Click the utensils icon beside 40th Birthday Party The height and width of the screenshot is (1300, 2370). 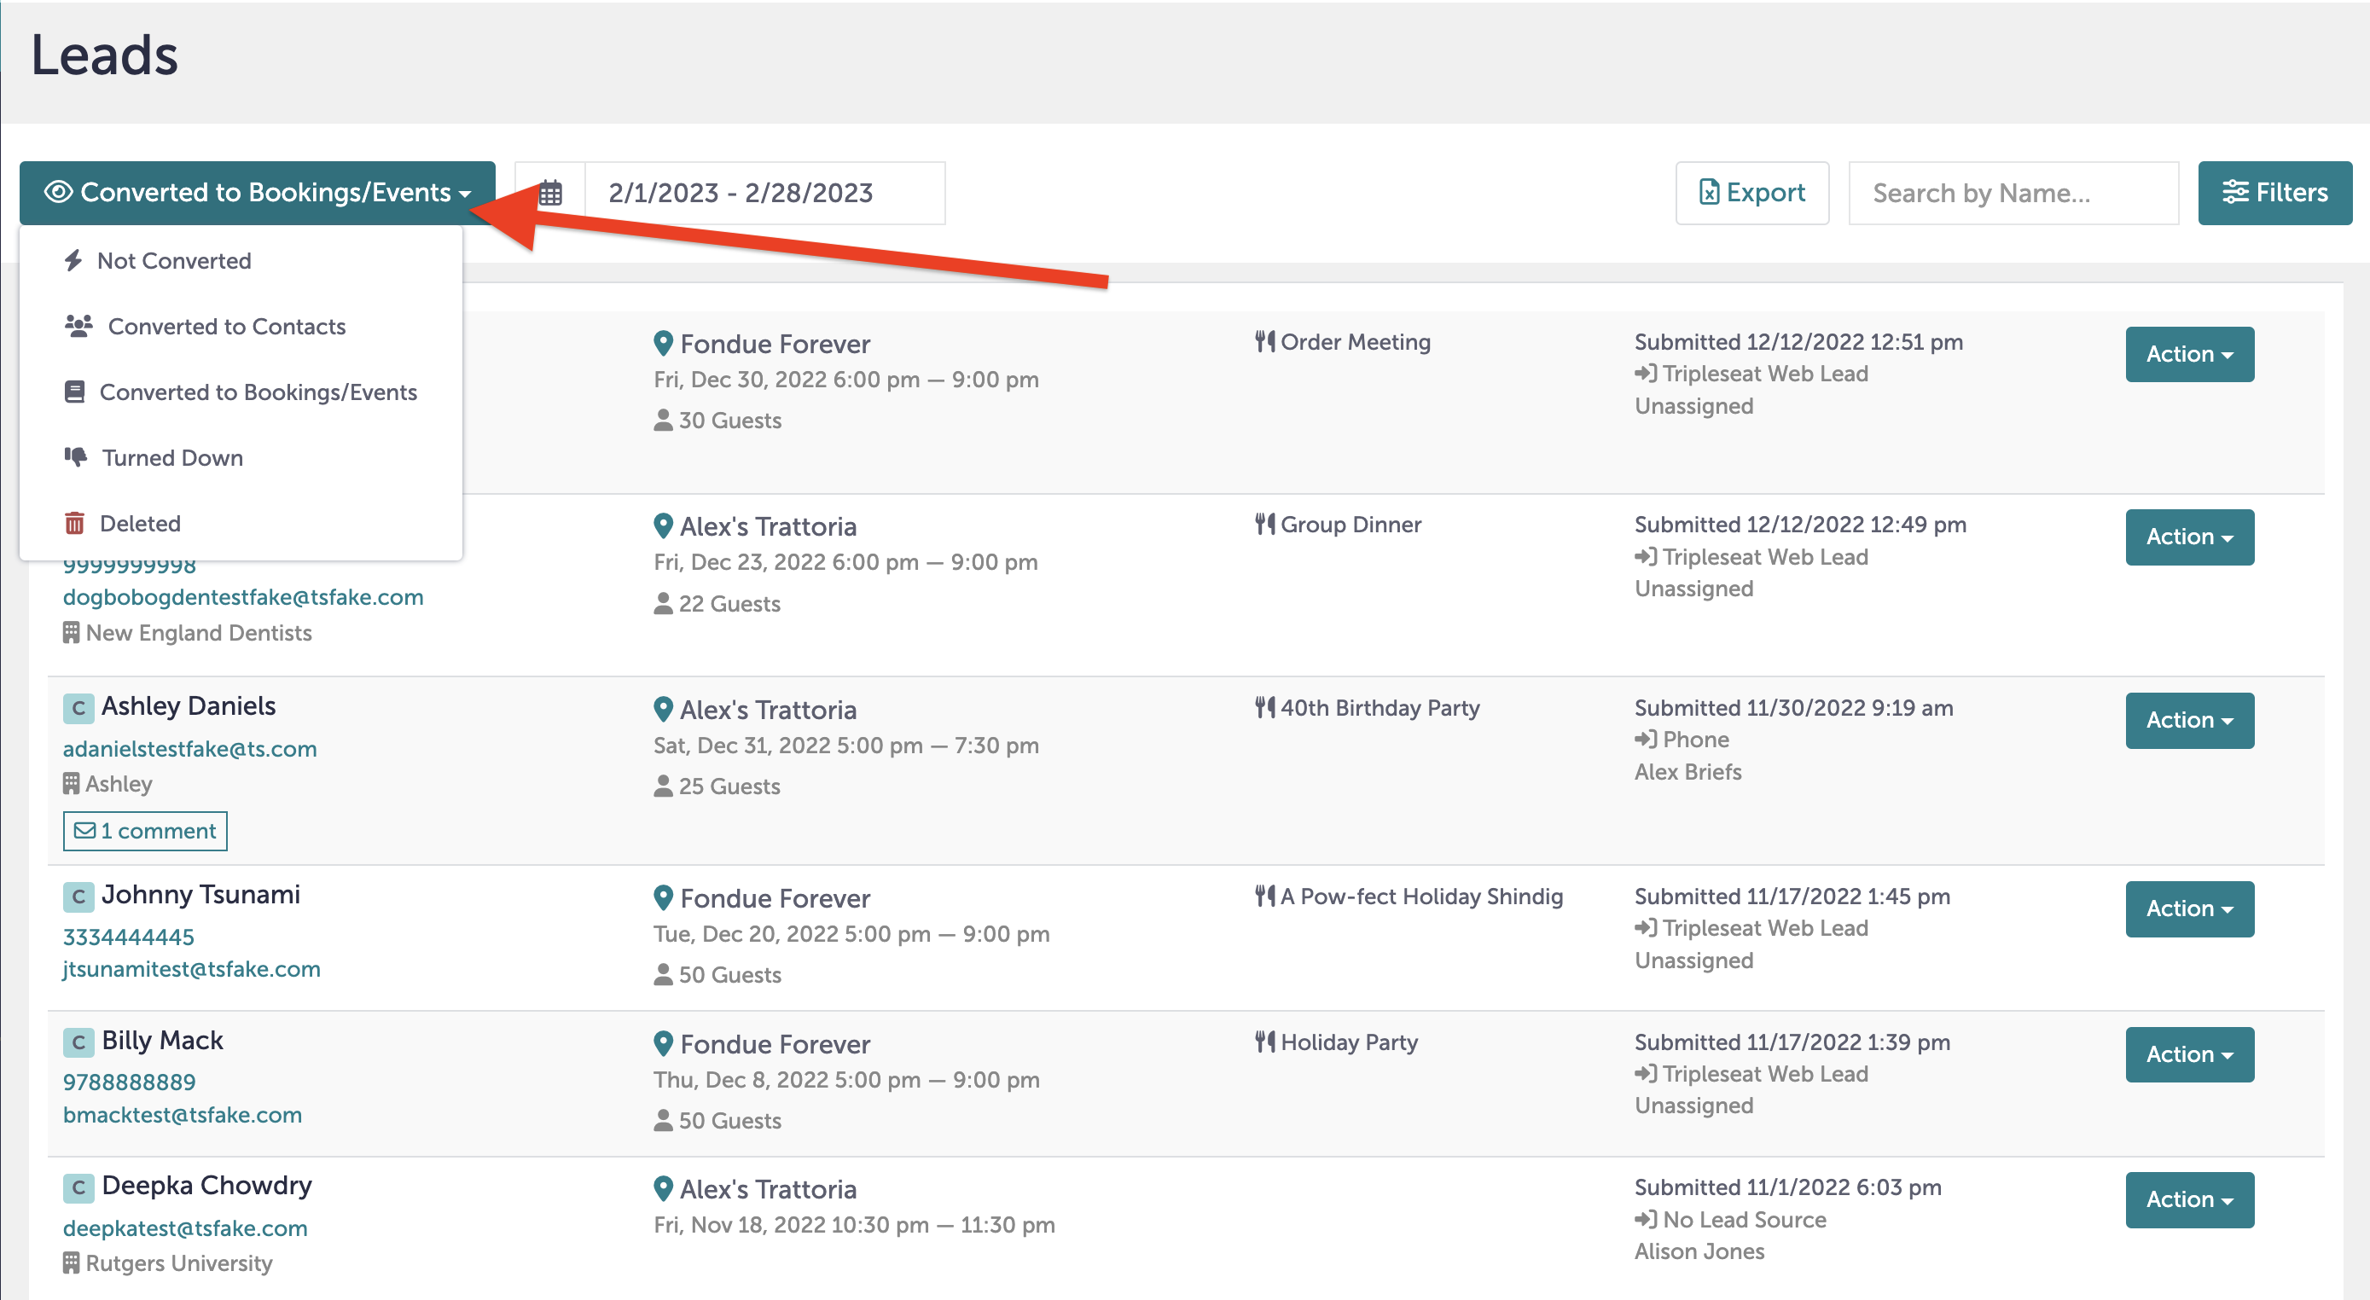[1265, 707]
